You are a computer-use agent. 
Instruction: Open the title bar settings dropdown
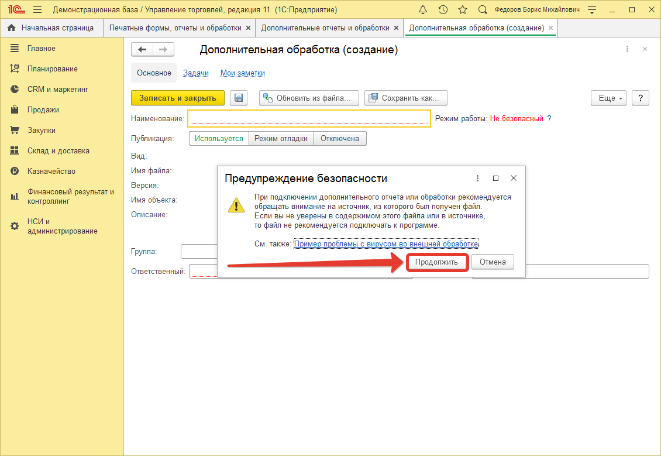click(592, 10)
